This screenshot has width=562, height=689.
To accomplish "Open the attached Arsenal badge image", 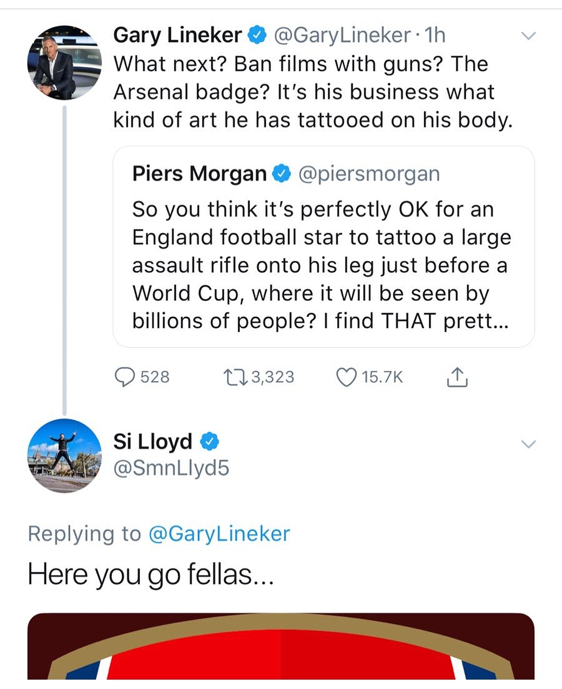I will coord(281,646).
